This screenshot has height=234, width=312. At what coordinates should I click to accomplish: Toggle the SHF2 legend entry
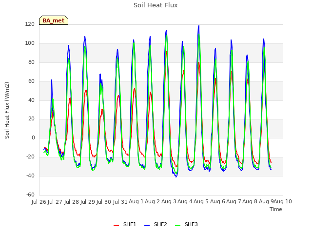coord(156,224)
